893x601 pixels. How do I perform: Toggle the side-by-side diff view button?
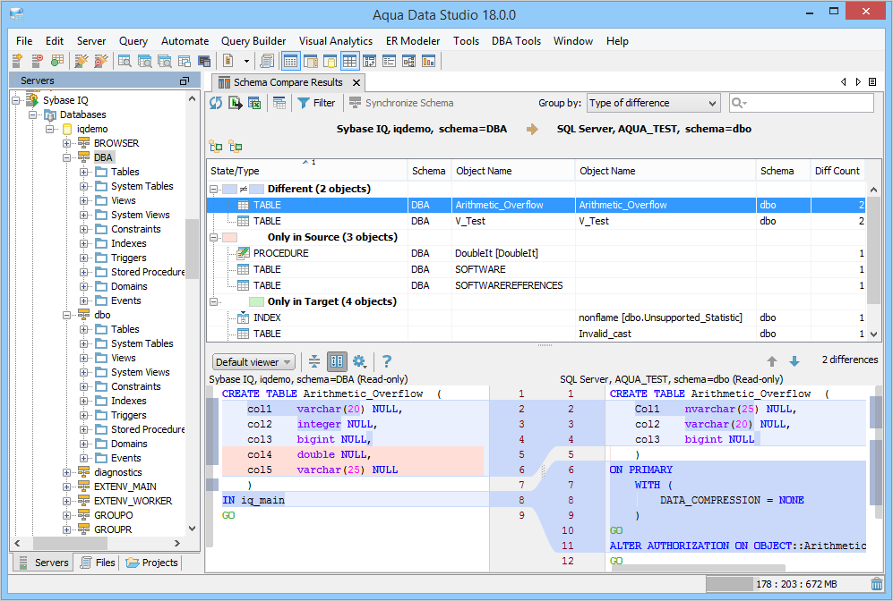[x=337, y=361]
